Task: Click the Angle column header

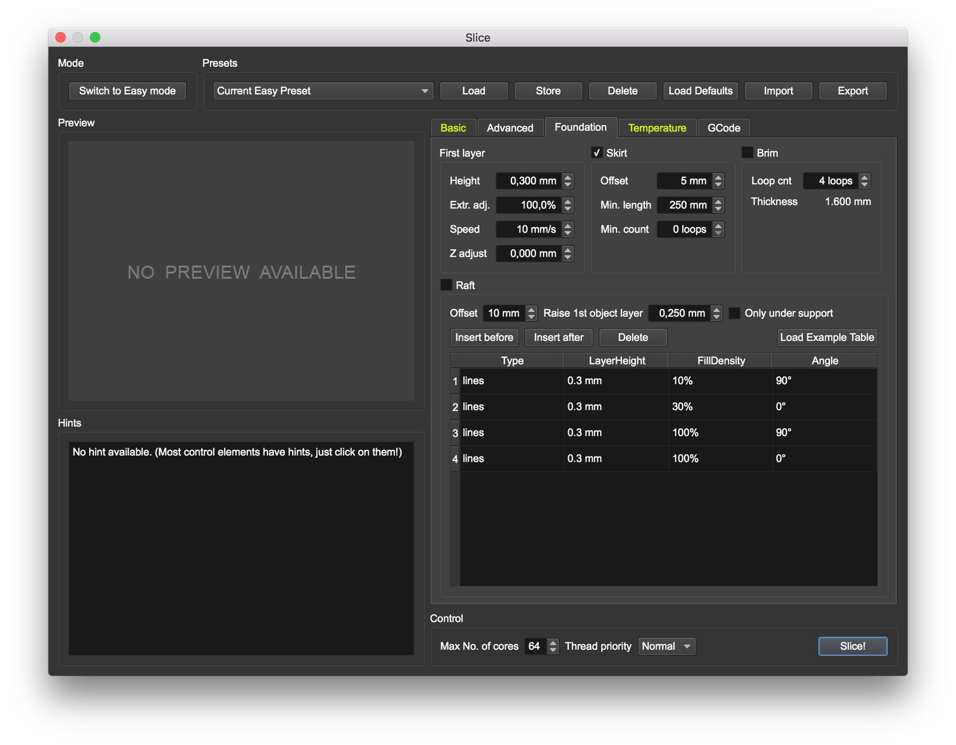Action: point(825,360)
